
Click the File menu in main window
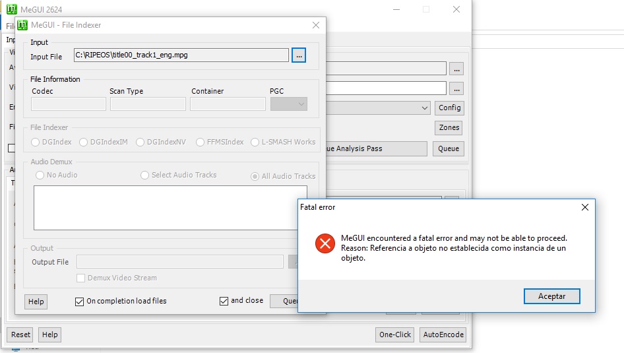point(10,26)
